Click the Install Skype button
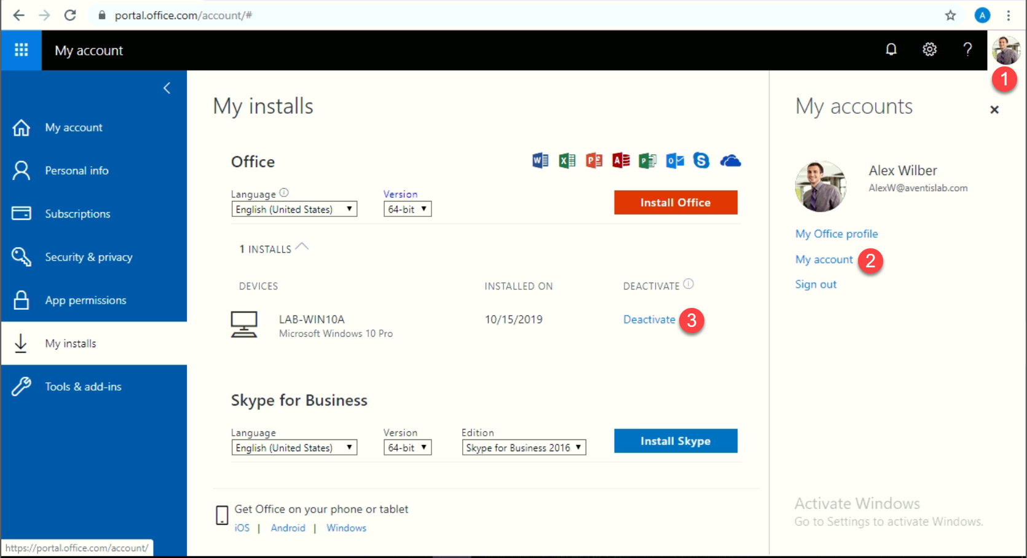This screenshot has height=558, width=1027. (x=675, y=441)
